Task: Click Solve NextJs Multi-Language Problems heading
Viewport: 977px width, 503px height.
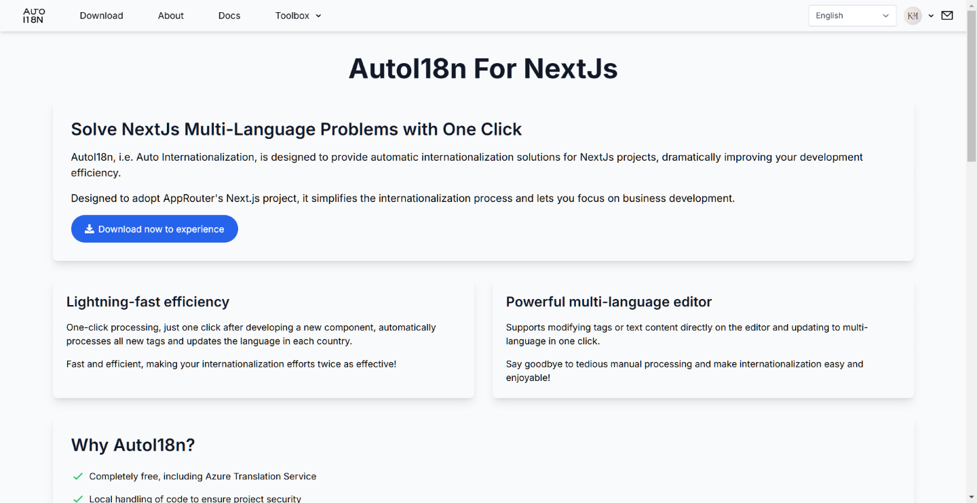Action: (x=296, y=129)
